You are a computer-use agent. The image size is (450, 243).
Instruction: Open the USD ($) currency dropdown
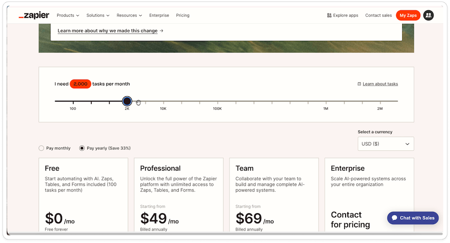pos(386,144)
